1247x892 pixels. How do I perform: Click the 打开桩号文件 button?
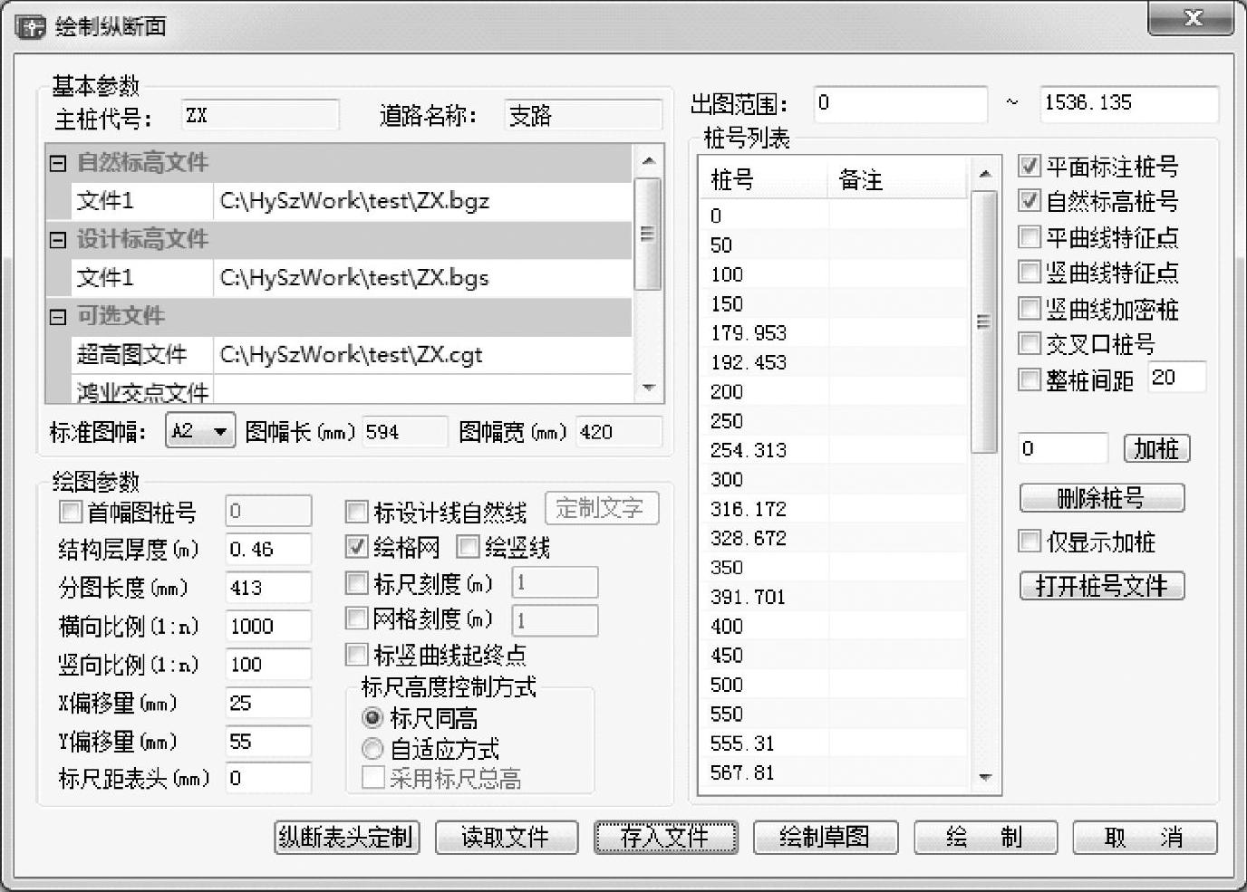[1101, 585]
